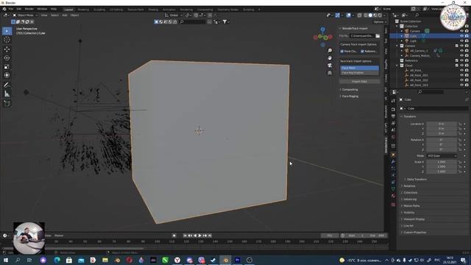The image size is (471, 265).
Task: Exclude Reference collection from view layer
Action: (456, 60)
